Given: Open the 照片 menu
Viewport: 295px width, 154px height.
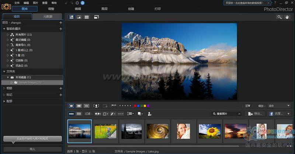Looking at the screenshot, I should pos(35,3).
